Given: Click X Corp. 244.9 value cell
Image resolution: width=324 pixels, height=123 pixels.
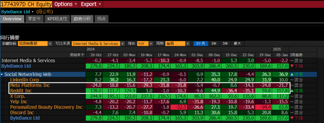Looking at the screenshot, I should (94, 96).
